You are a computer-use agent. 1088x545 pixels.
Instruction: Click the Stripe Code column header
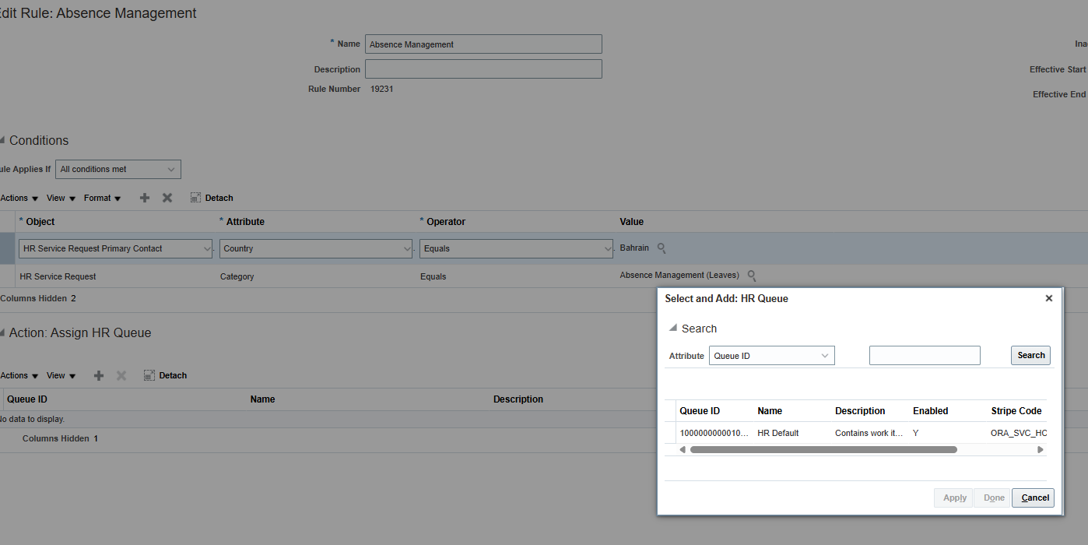[x=1016, y=411]
